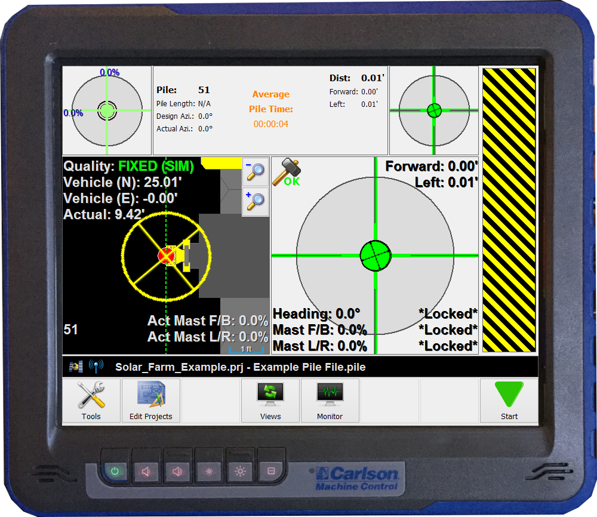Zoom out of the machine plan view

pos(256,173)
